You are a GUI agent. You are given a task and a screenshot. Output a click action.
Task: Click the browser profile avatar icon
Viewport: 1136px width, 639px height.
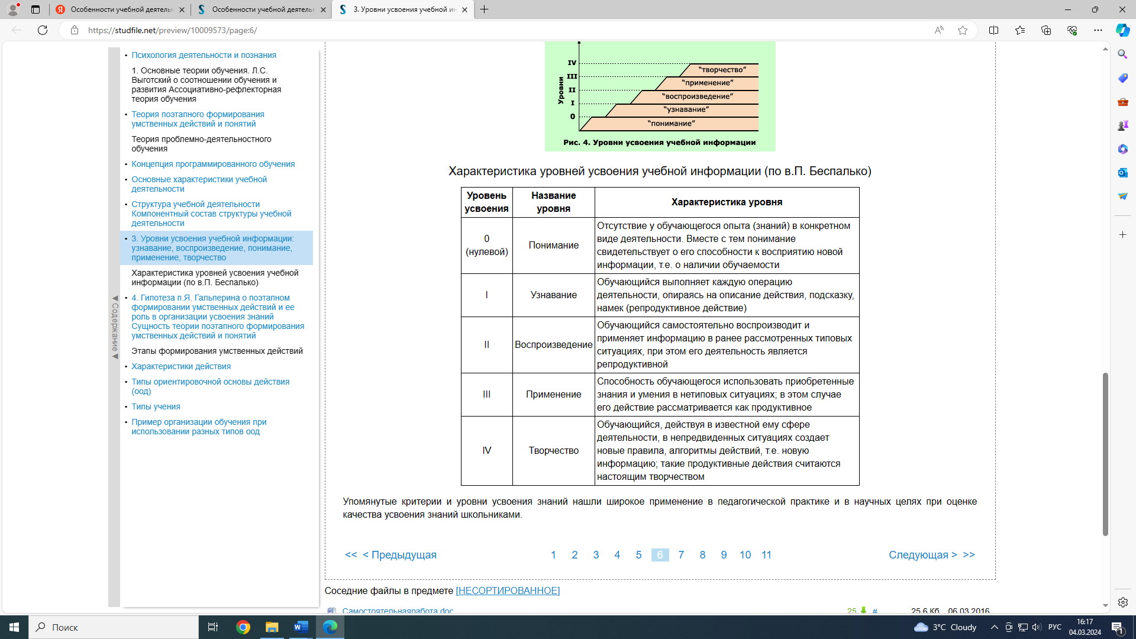(x=13, y=9)
